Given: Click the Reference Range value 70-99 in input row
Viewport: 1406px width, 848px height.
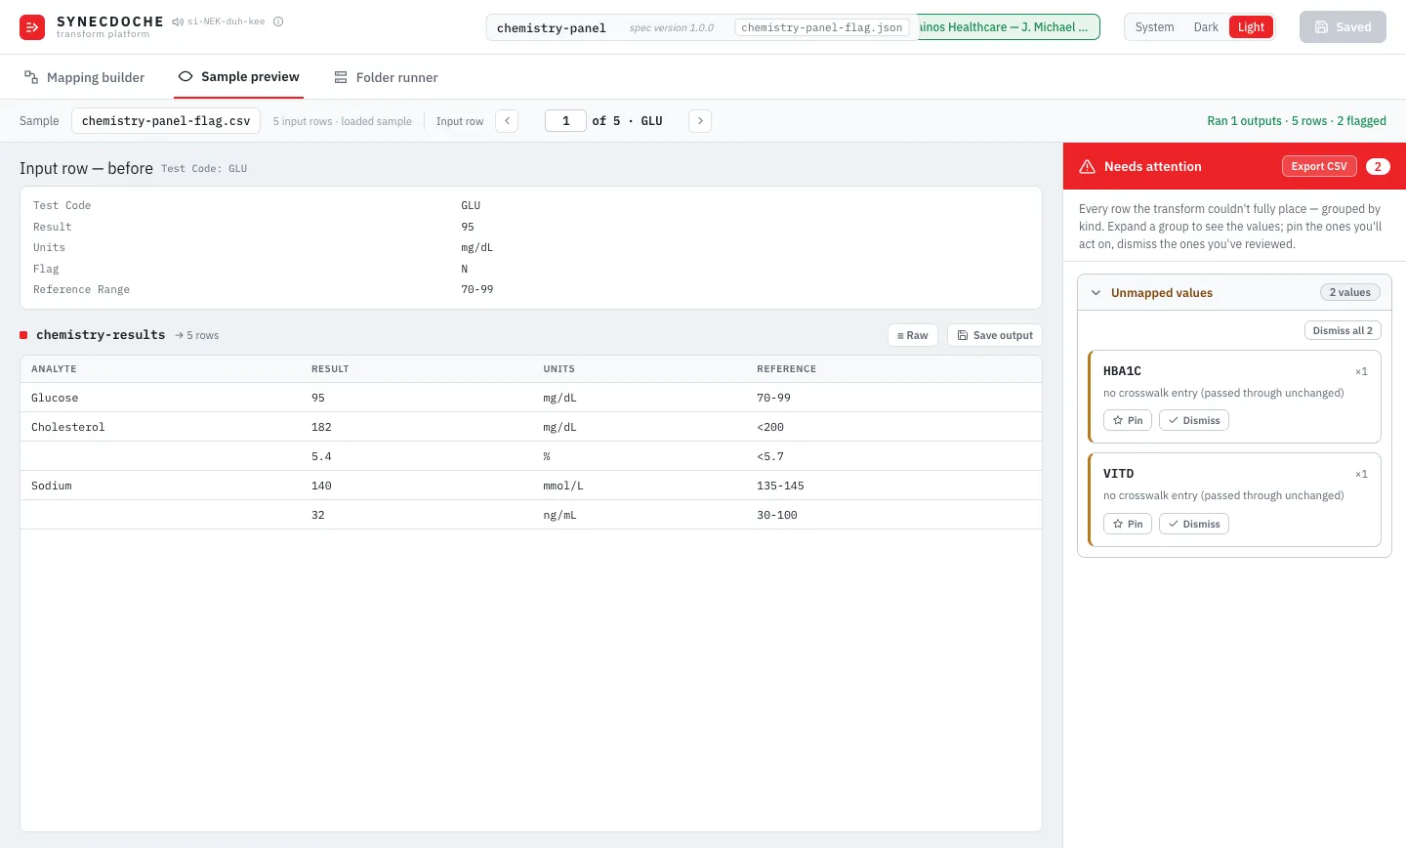Looking at the screenshot, I should [x=477, y=289].
